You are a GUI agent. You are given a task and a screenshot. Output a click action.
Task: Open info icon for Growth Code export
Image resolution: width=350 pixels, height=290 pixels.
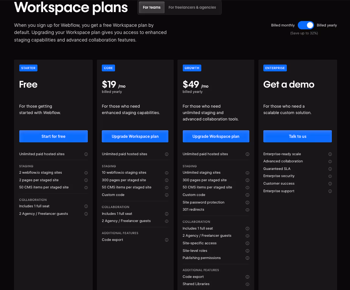(247, 277)
